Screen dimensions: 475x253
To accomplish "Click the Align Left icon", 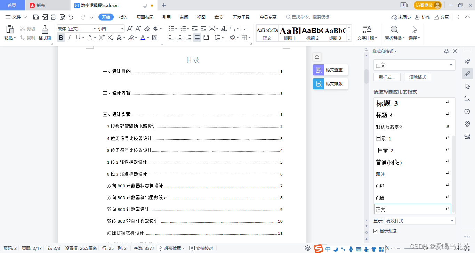I will pos(171,38).
